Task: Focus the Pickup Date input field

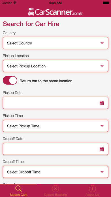Action: click(x=55, y=103)
